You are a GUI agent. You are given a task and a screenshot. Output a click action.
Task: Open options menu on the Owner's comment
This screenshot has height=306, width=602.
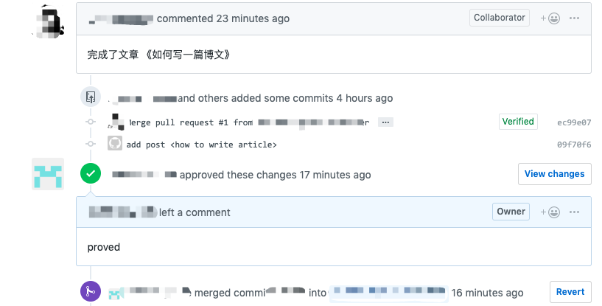[575, 212]
